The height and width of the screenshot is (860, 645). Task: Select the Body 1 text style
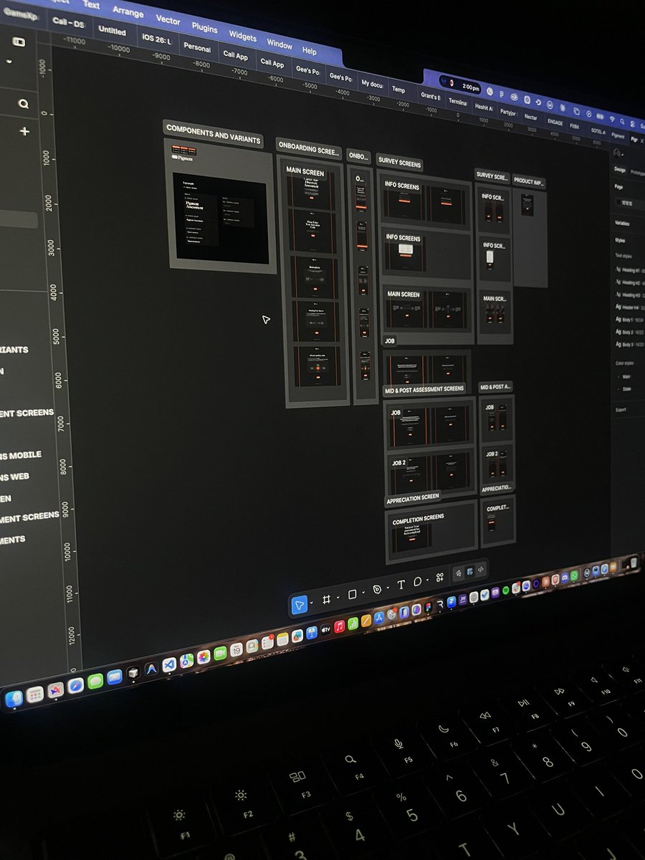tap(629, 320)
